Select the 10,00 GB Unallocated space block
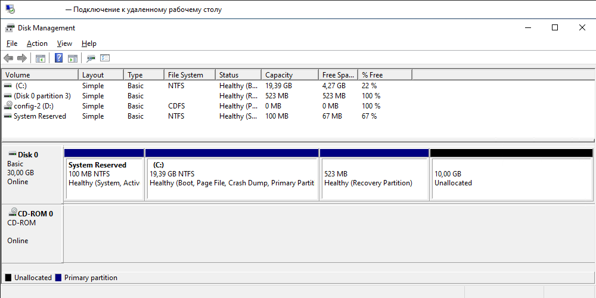 tap(511, 178)
